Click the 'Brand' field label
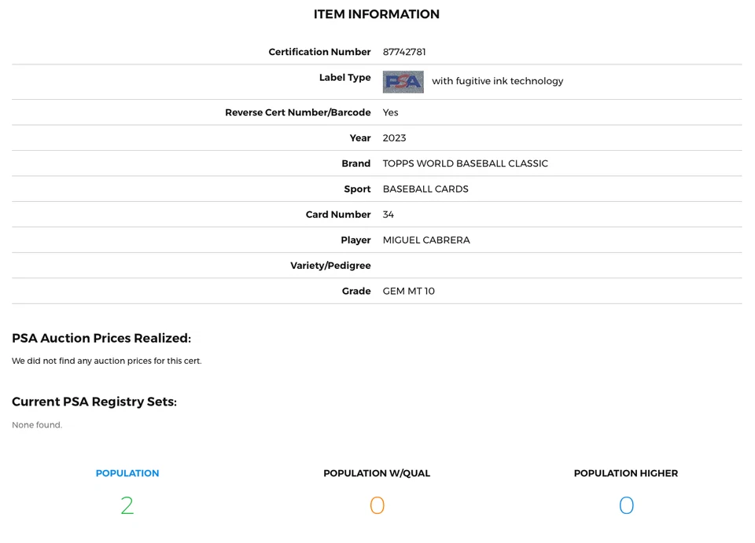Viewport: 755px width, 543px height. 355,163
